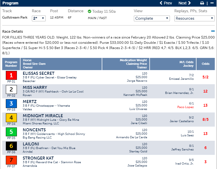Select the yellow number 4 program icon

pyautogui.click(x=11, y=117)
